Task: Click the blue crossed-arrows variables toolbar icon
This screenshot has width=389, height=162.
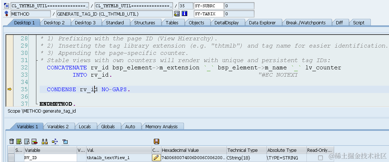Action: [x=55, y=141]
